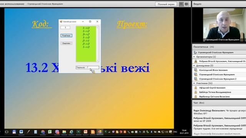Click the taskbar clock showing 18:44
Viewport: 246px width, 138px height.
tap(184, 132)
